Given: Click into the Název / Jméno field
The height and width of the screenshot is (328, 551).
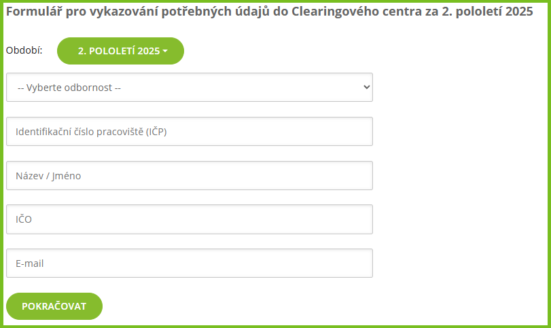Looking at the screenshot, I should 190,176.
